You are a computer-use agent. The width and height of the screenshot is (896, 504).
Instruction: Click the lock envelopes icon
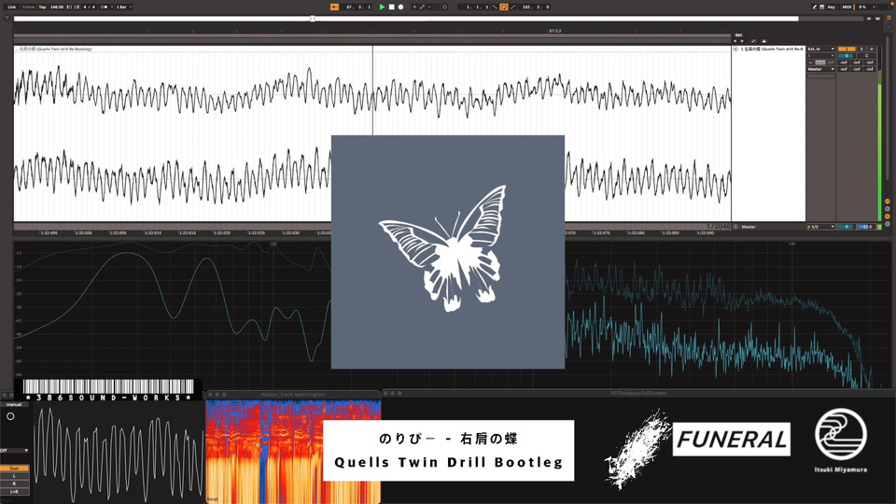[764, 41]
